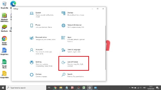The image size is (161, 90).
Task: Expand the hidden system tray icons
Action: (x=130, y=88)
